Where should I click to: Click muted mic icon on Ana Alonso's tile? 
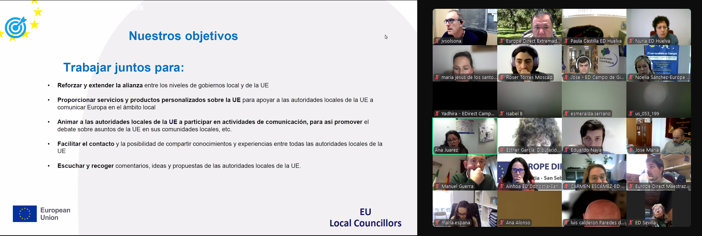click(502, 223)
